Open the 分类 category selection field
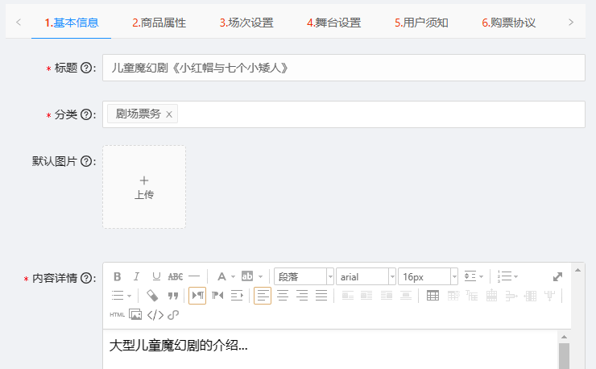The image size is (596, 369). coord(344,114)
